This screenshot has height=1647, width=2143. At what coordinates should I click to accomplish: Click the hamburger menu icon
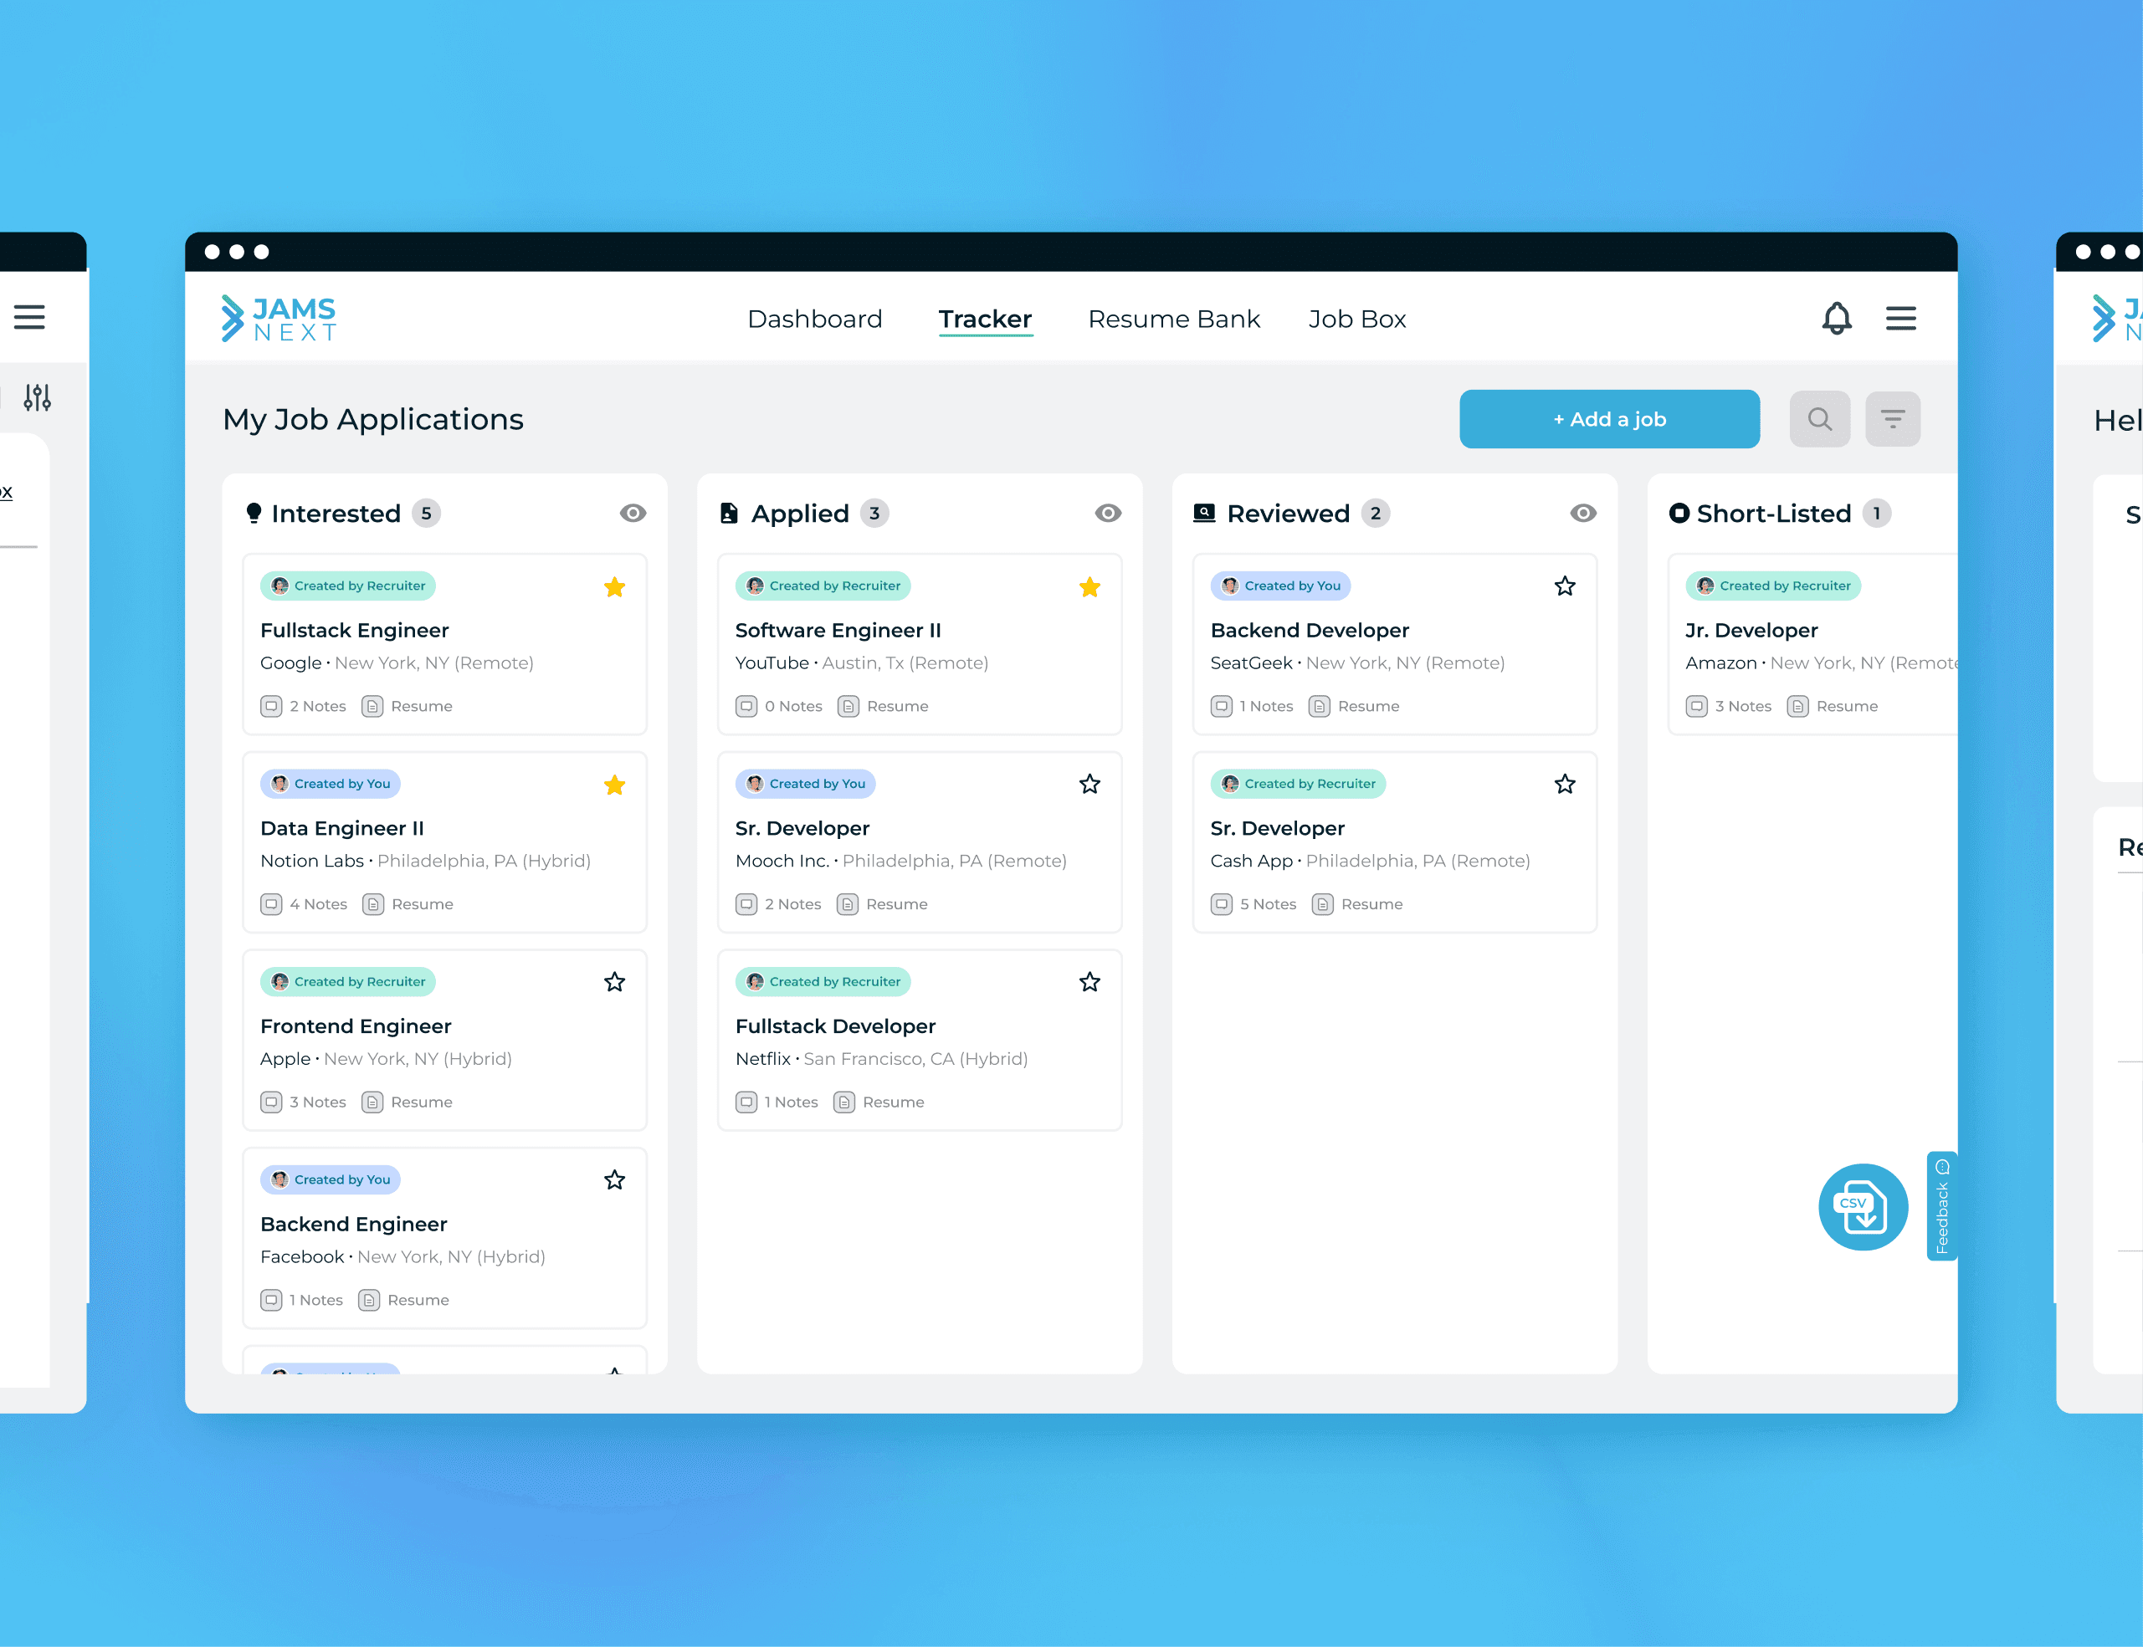click(x=1900, y=319)
